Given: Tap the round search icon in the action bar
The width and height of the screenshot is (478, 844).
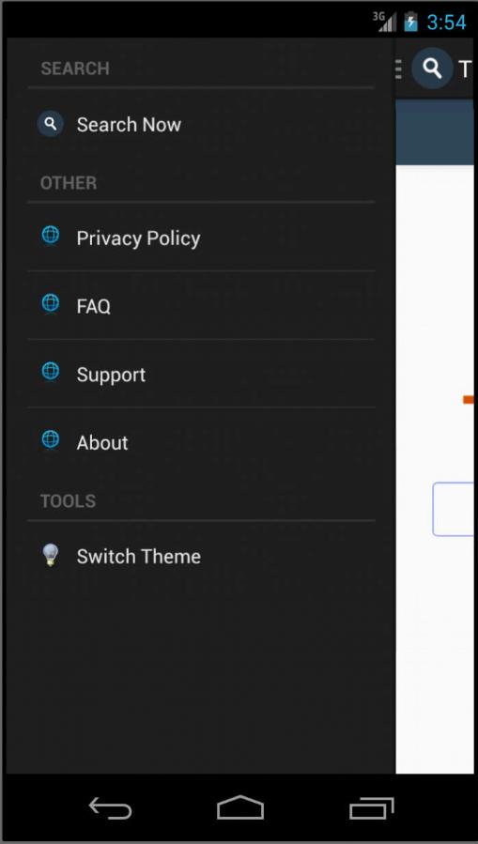Looking at the screenshot, I should pyautogui.click(x=432, y=69).
